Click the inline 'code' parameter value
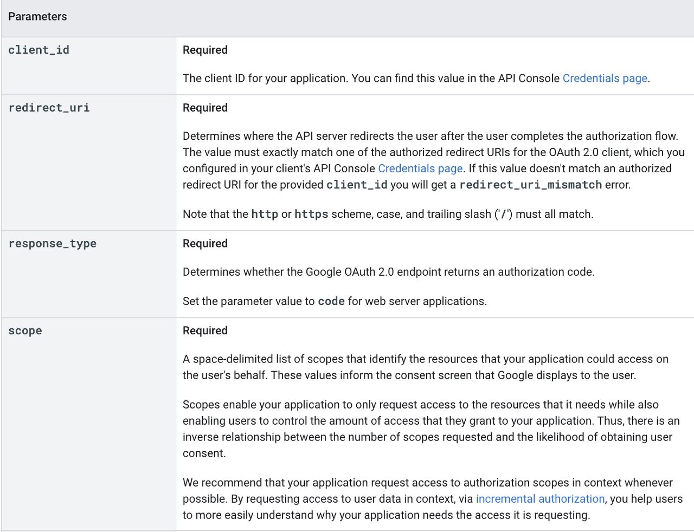This screenshot has width=694, height=532. pos(331,301)
